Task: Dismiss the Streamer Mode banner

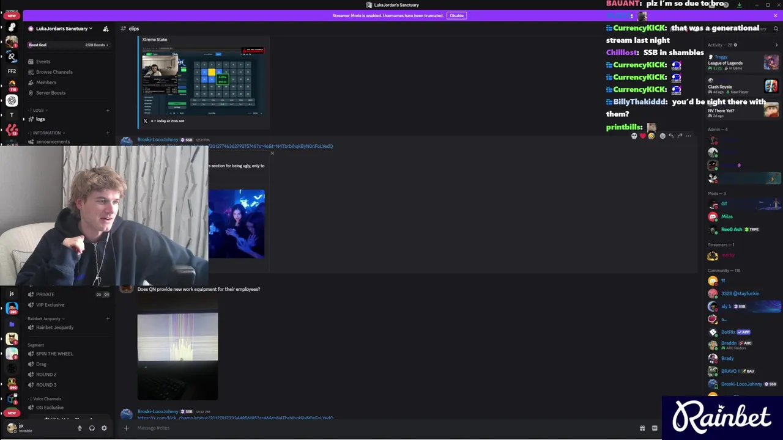Action: [x=776, y=15]
